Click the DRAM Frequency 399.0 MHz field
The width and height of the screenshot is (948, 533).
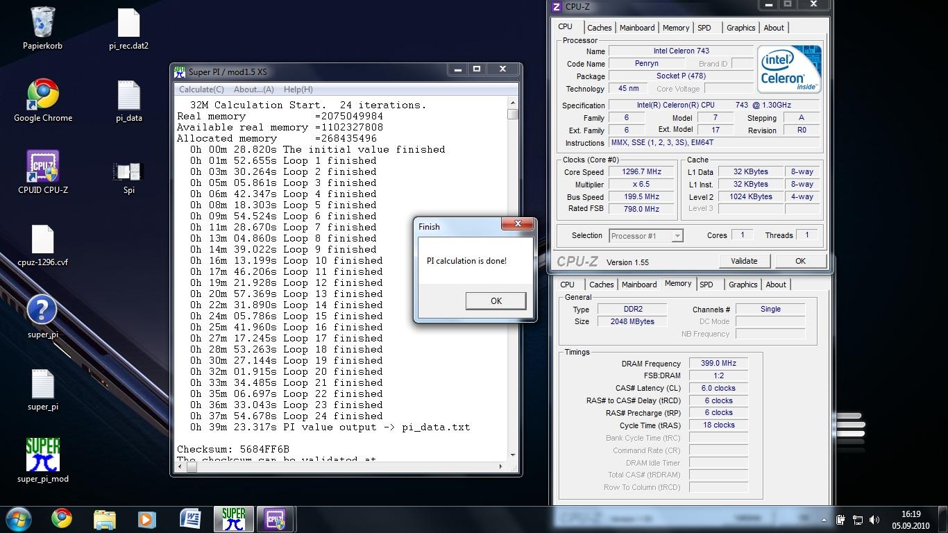(x=718, y=363)
